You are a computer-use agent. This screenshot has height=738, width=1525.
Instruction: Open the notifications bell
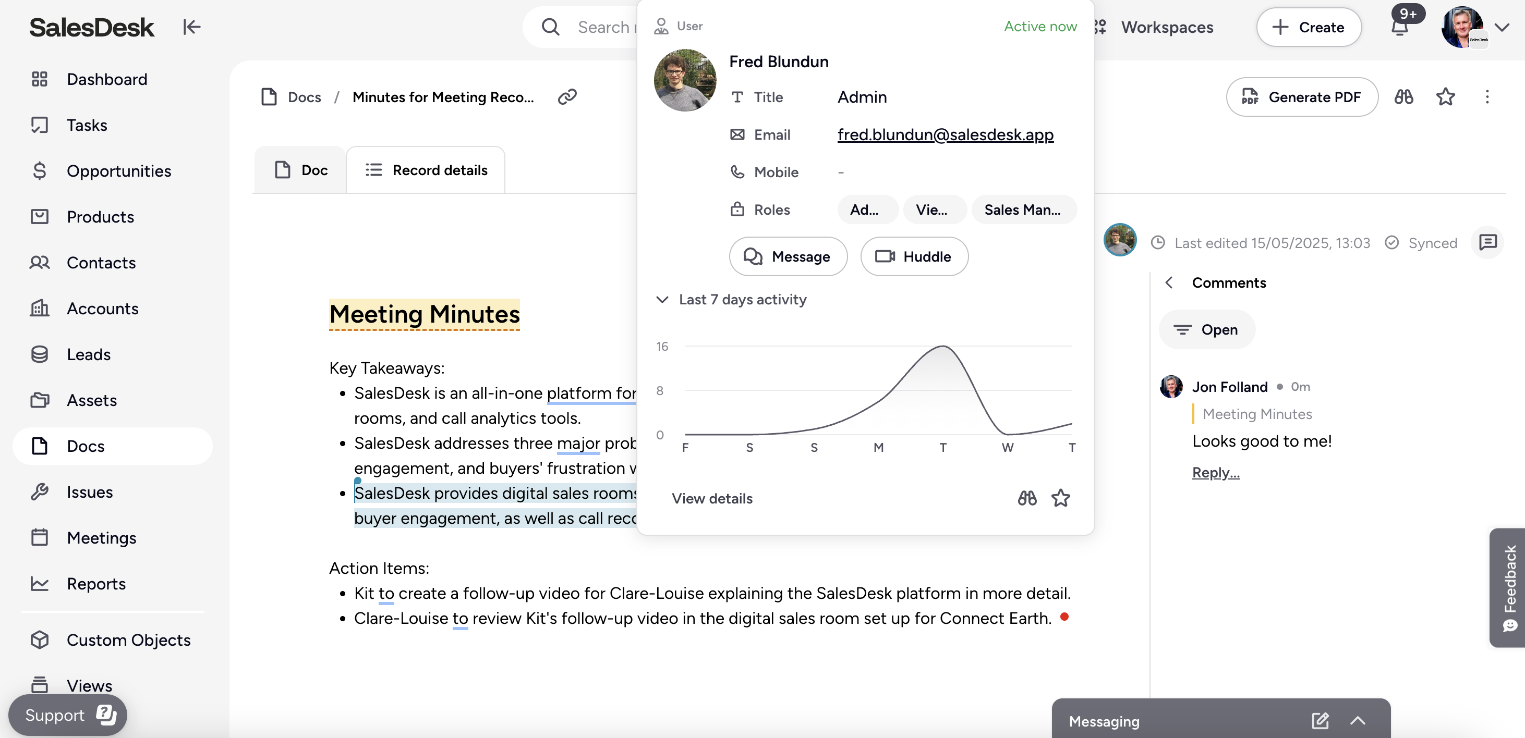point(1399,28)
